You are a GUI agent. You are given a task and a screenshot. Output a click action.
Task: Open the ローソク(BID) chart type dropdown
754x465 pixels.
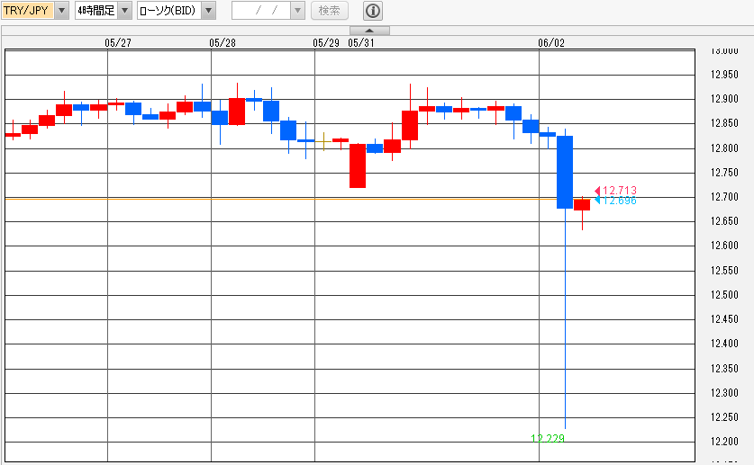tap(208, 10)
